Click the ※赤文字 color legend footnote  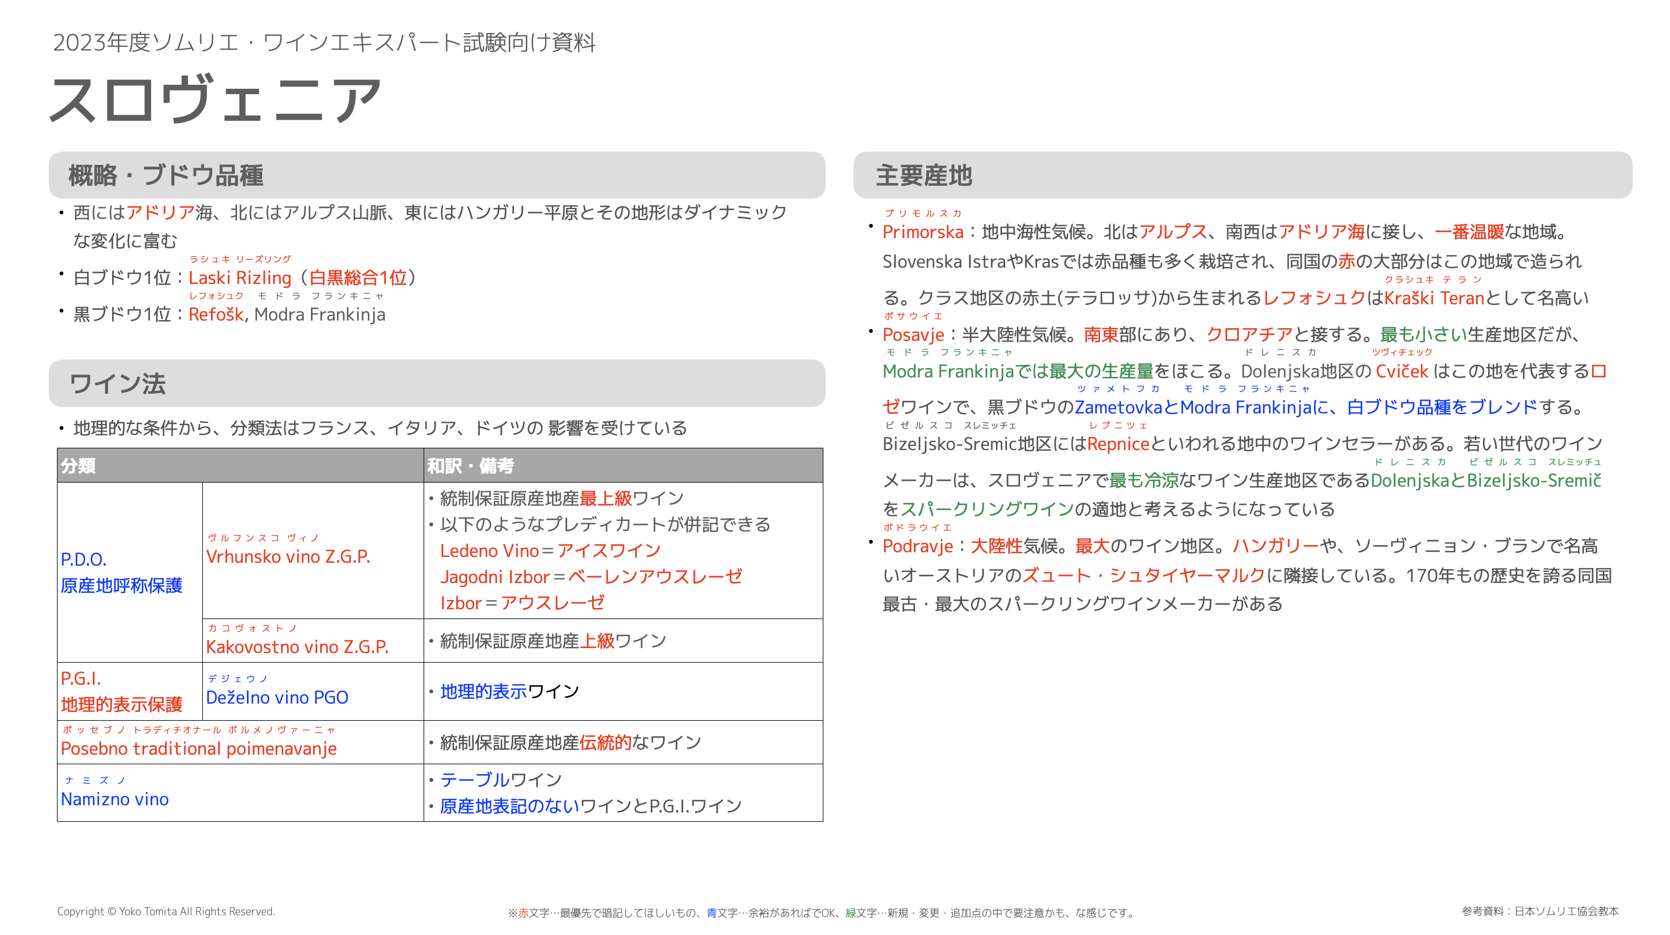[822, 912]
